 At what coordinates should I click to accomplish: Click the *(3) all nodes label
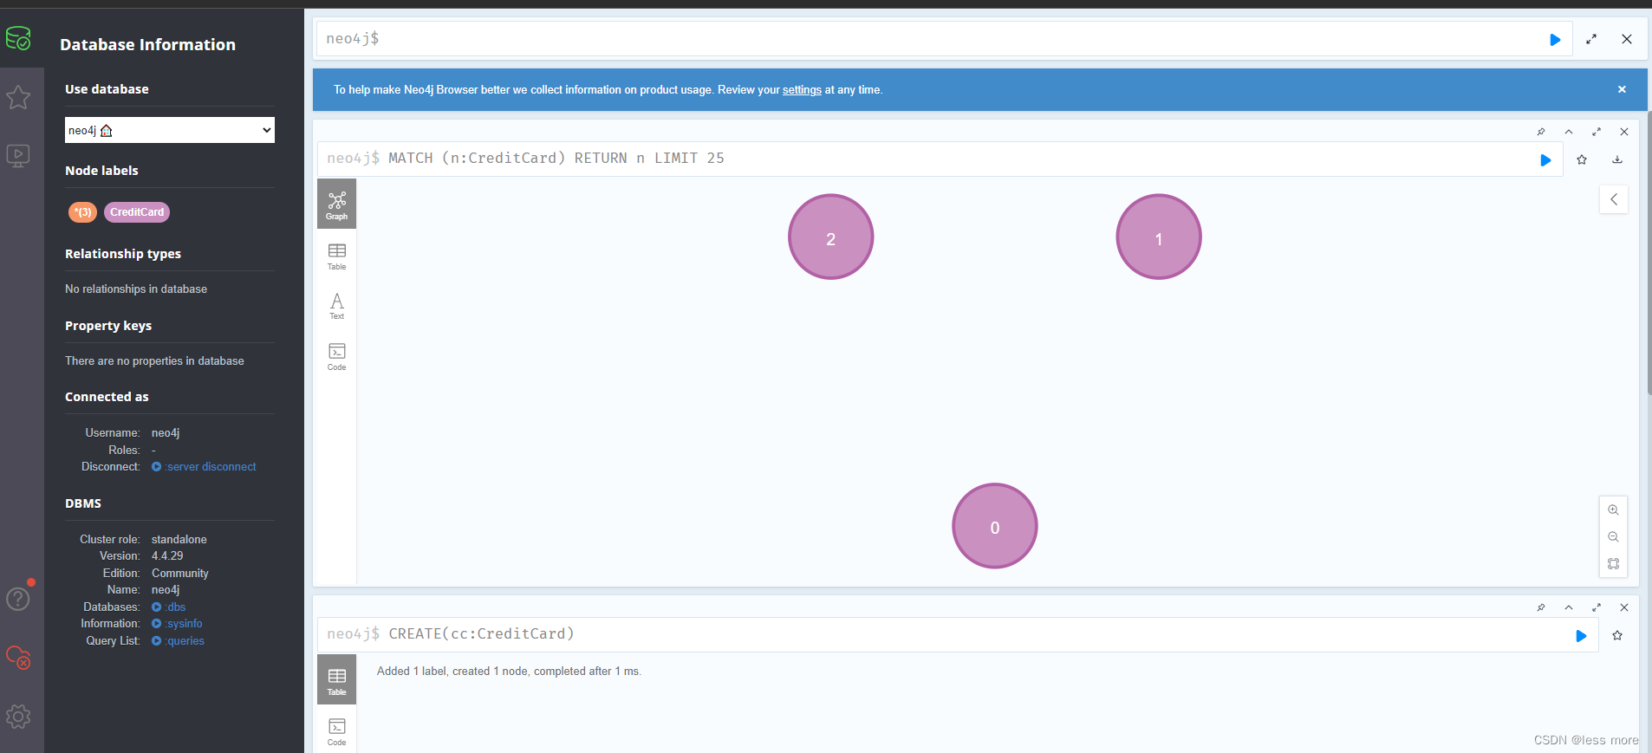[x=82, y=212]
